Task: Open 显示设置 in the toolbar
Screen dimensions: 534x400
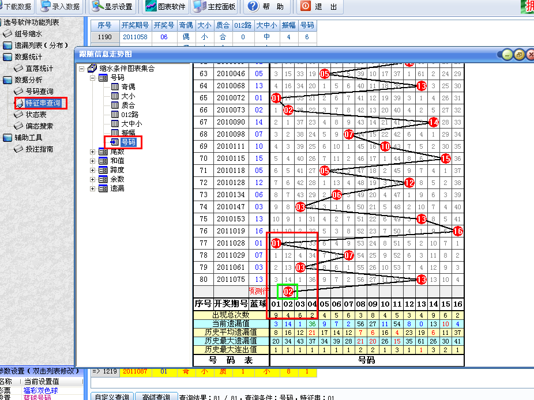Action: pos(112,7)
